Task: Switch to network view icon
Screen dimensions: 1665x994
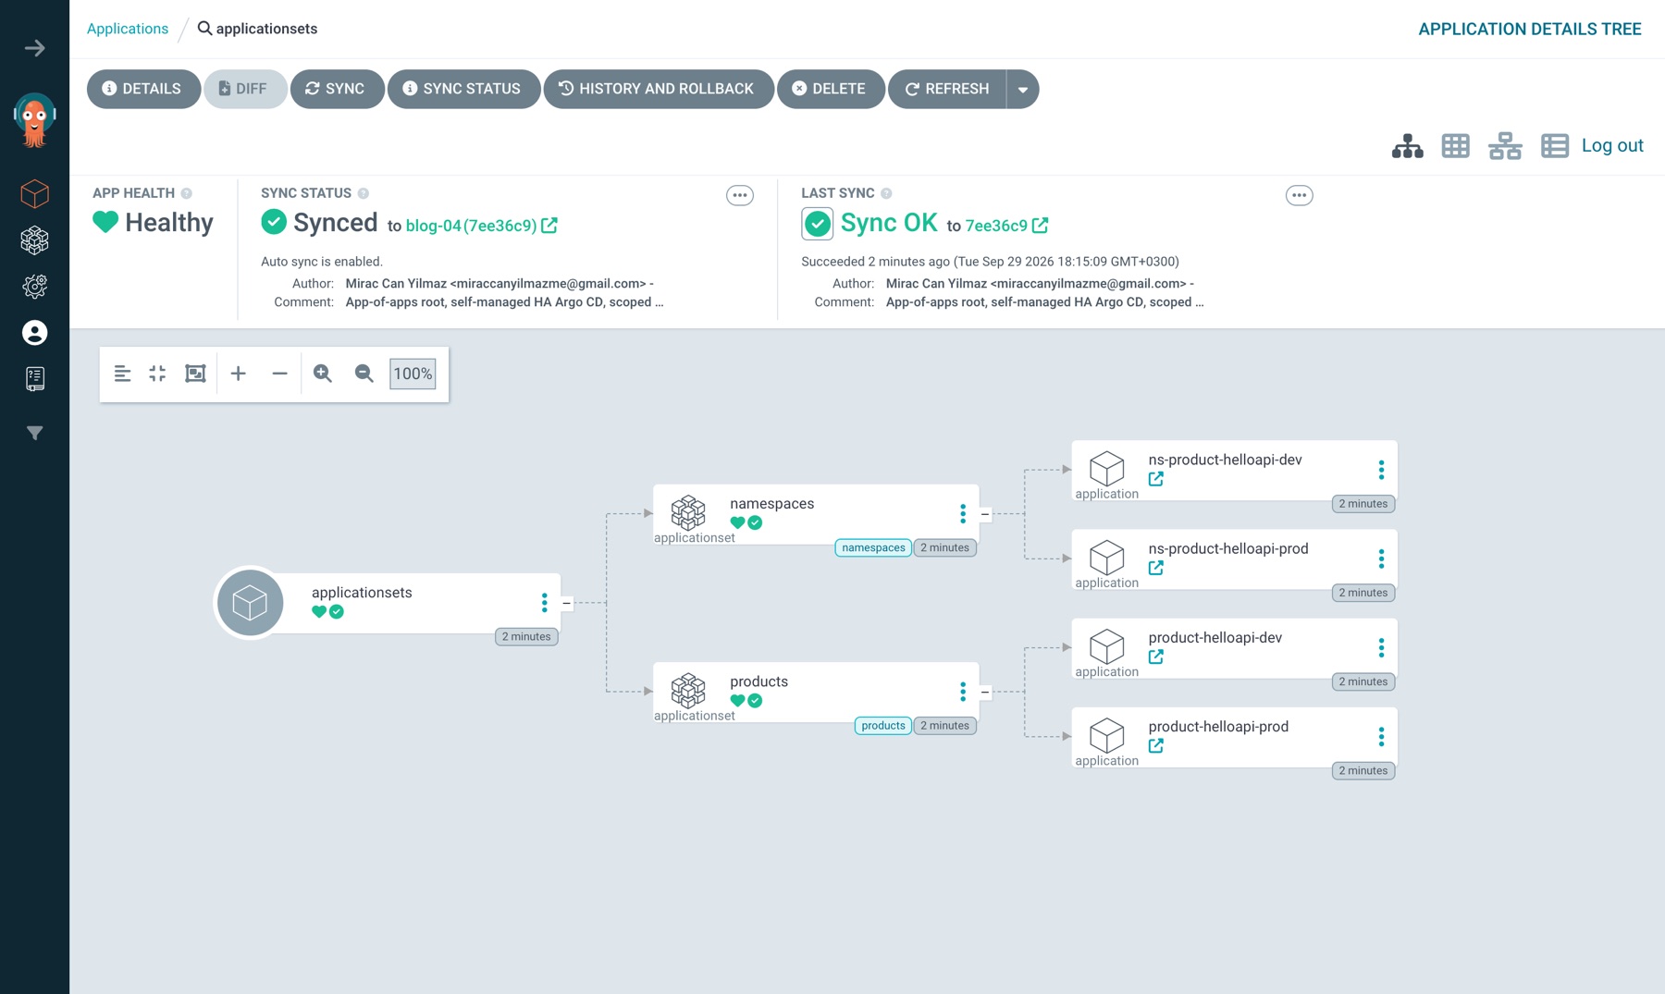Action: (1505, 146)
